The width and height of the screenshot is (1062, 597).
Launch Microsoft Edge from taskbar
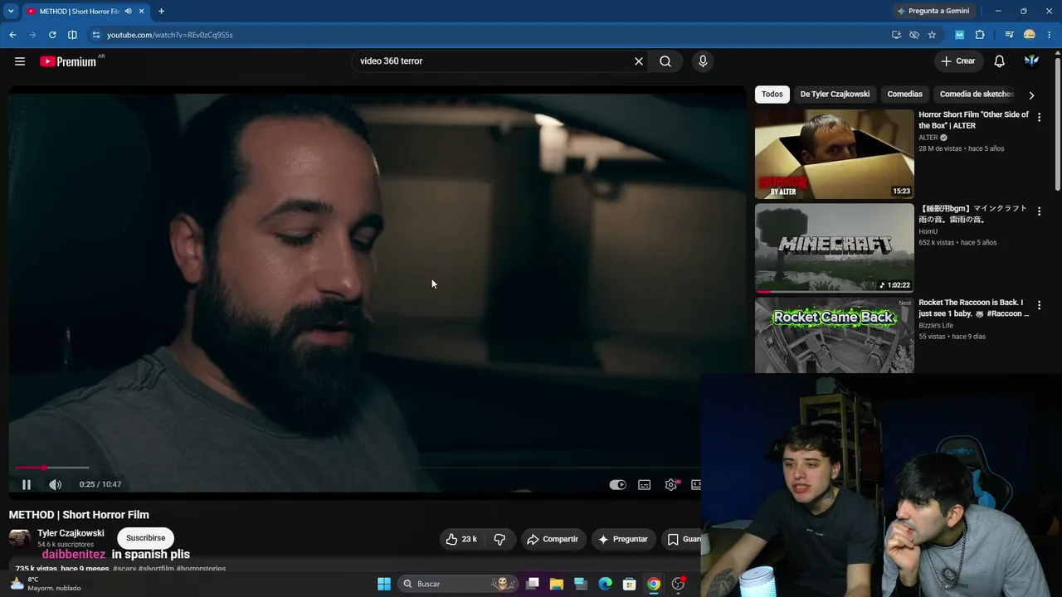point(606,584)
